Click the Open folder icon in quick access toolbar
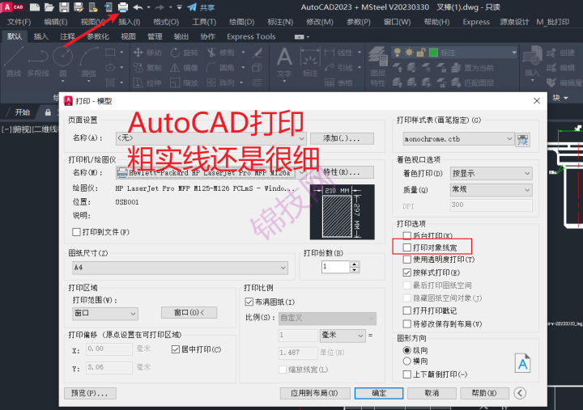The width and height of the screenshot is (583, 410). (x=49, y=7)
